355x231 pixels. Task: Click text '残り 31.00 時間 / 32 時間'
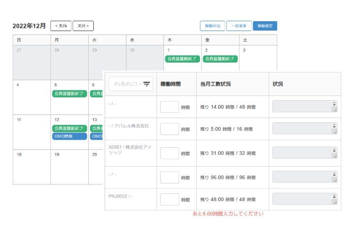[228, 153]
